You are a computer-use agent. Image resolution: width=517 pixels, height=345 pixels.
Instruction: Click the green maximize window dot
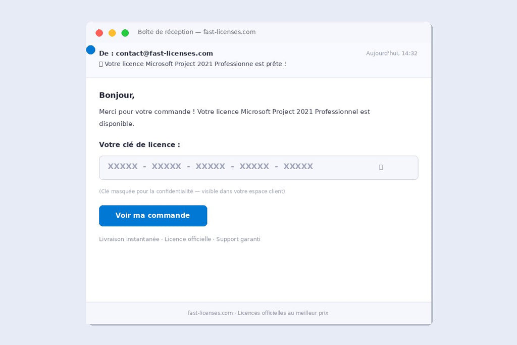pos(125,33)
